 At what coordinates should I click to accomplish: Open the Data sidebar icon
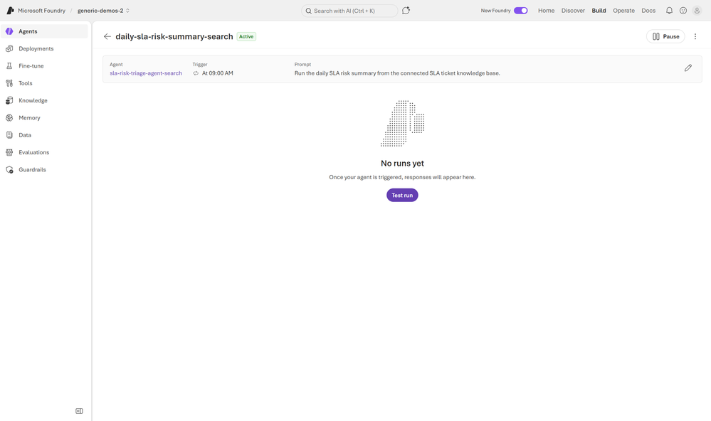click(x=9, y=135)
